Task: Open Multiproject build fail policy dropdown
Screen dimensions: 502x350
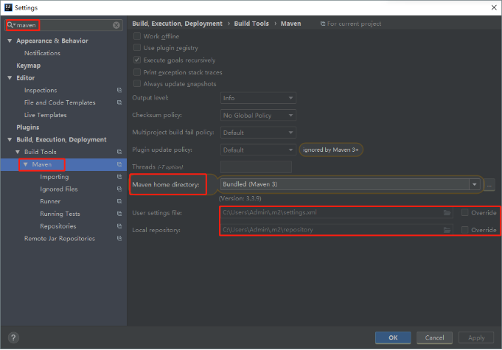Action: click(x=258, y=133)
